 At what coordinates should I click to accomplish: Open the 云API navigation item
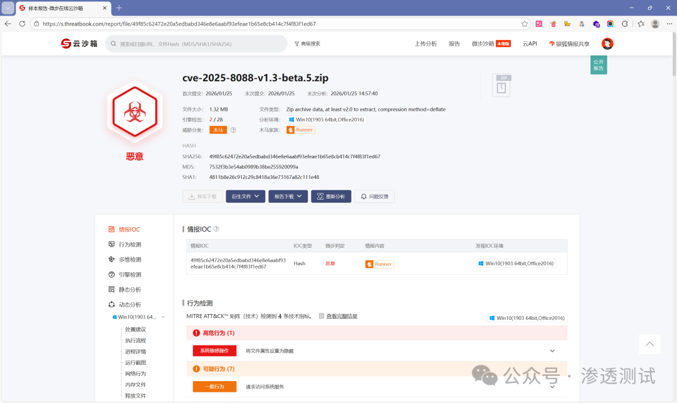[x=529, y=44]
